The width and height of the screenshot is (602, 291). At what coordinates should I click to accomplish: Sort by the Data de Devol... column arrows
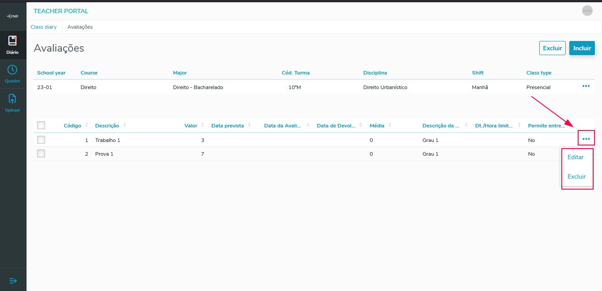361,125
